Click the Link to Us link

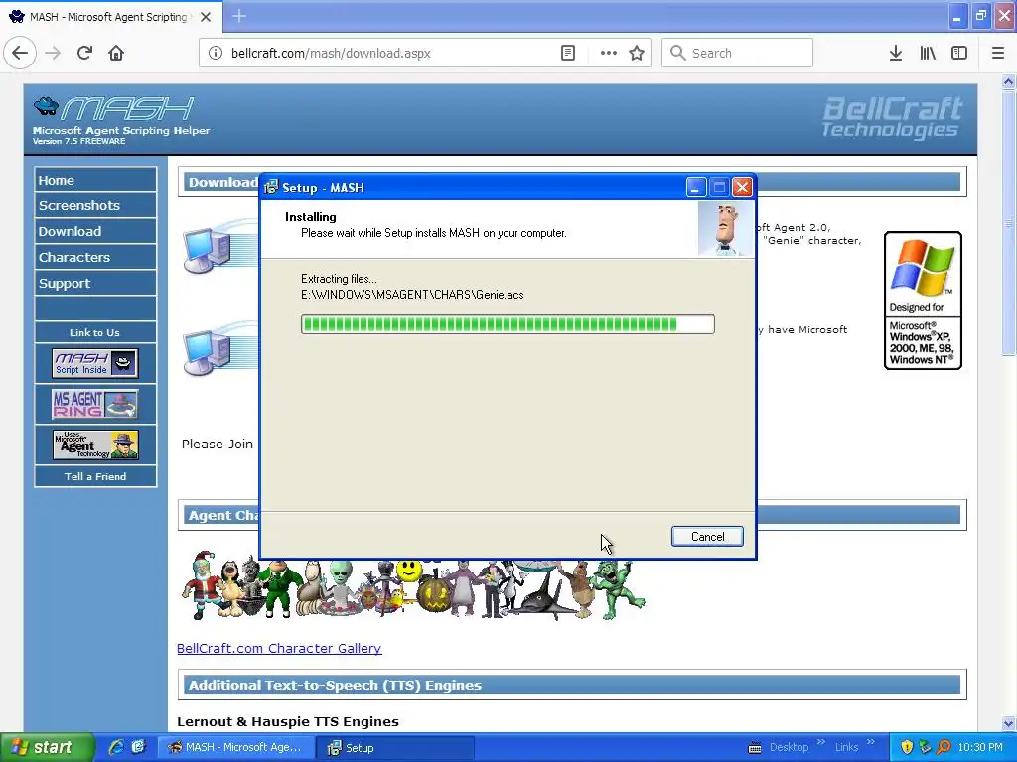pos(95,332)
